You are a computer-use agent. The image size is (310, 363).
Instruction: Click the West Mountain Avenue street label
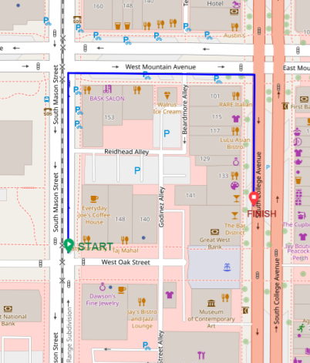coord(160,67)
